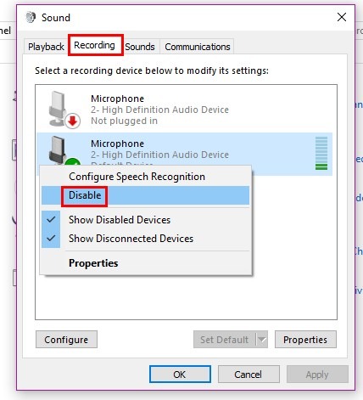Click the Sound dialog speaker icon
The width and height of the screenshot is (363, 400).
click(x=31, y=17)
